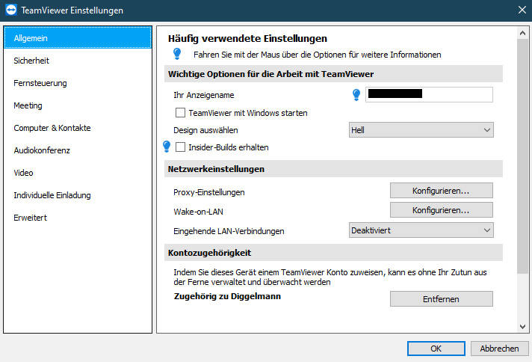Image resolution: width=532 pixels, height=362 pixels.
Task: Go to Computer & Kontakte section
Action: tap(52, 128)
